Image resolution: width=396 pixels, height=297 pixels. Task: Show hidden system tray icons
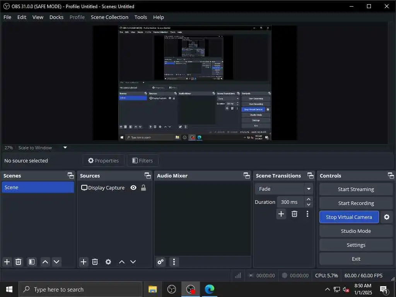coord(327,289)
